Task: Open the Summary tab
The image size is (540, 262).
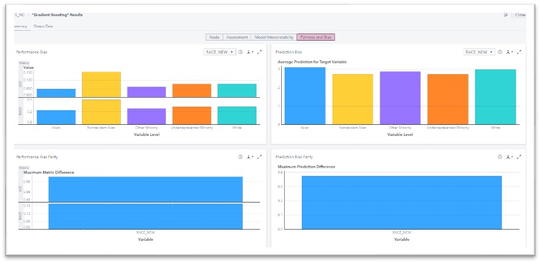Action: [x=20, y=26]
